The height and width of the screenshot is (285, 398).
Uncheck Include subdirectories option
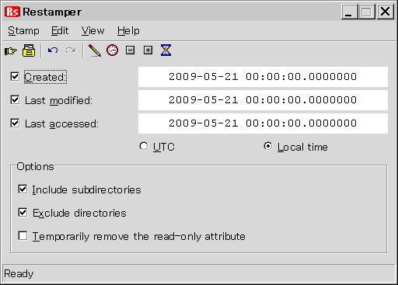(23, 189)
